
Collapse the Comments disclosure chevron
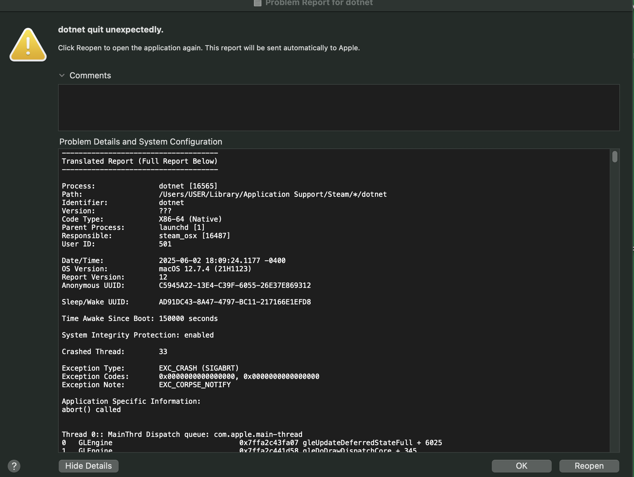(62, 75)
